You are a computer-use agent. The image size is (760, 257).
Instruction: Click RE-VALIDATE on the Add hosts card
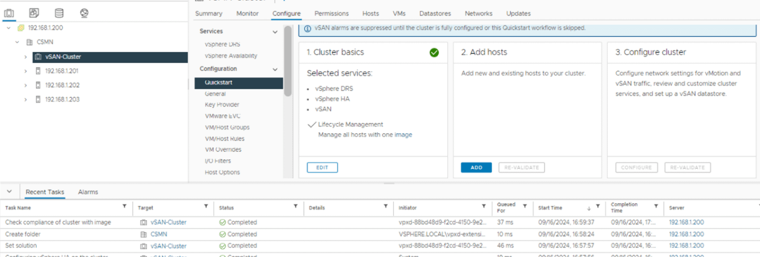(x=521, y=168)
